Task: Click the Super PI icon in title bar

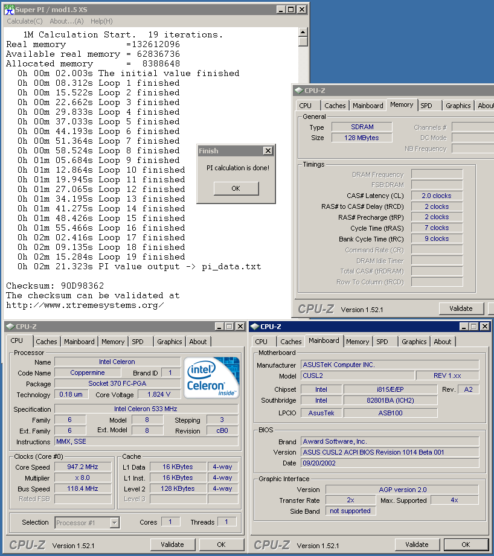Action: 9,10
